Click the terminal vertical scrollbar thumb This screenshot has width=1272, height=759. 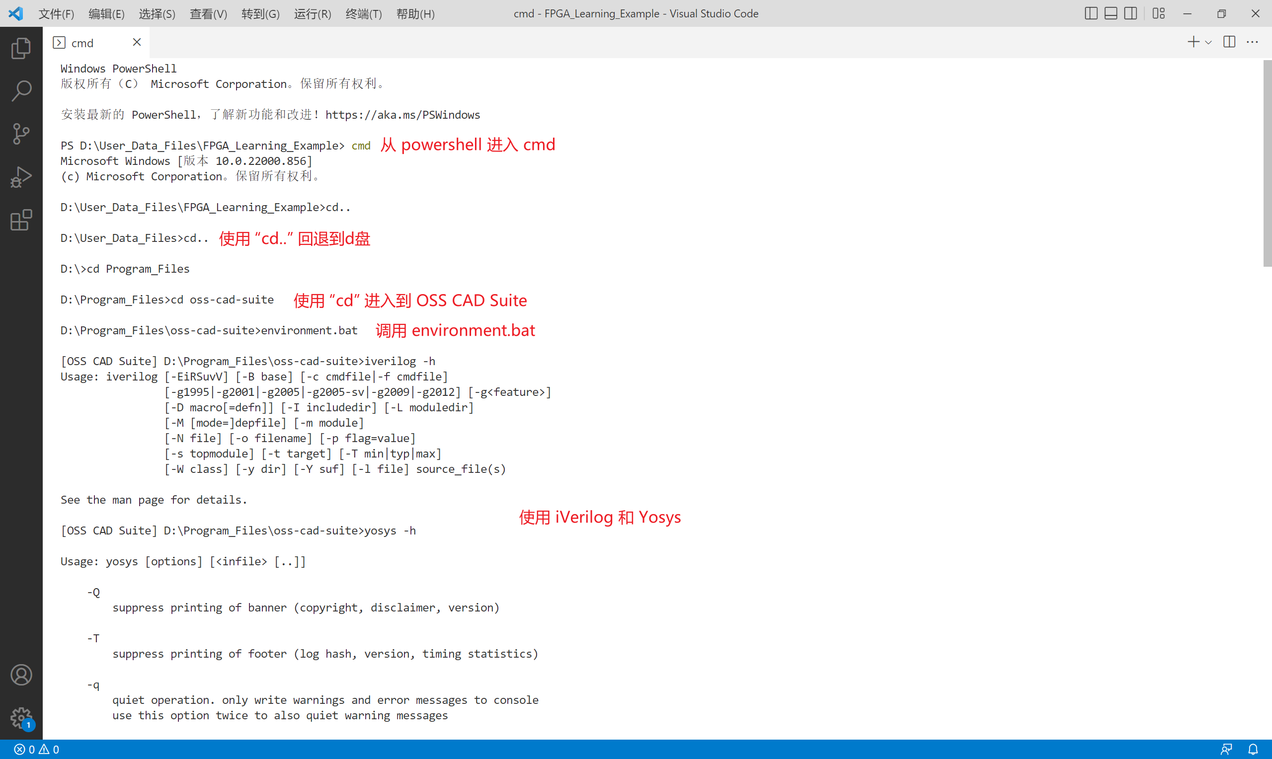coord(1267,163)
